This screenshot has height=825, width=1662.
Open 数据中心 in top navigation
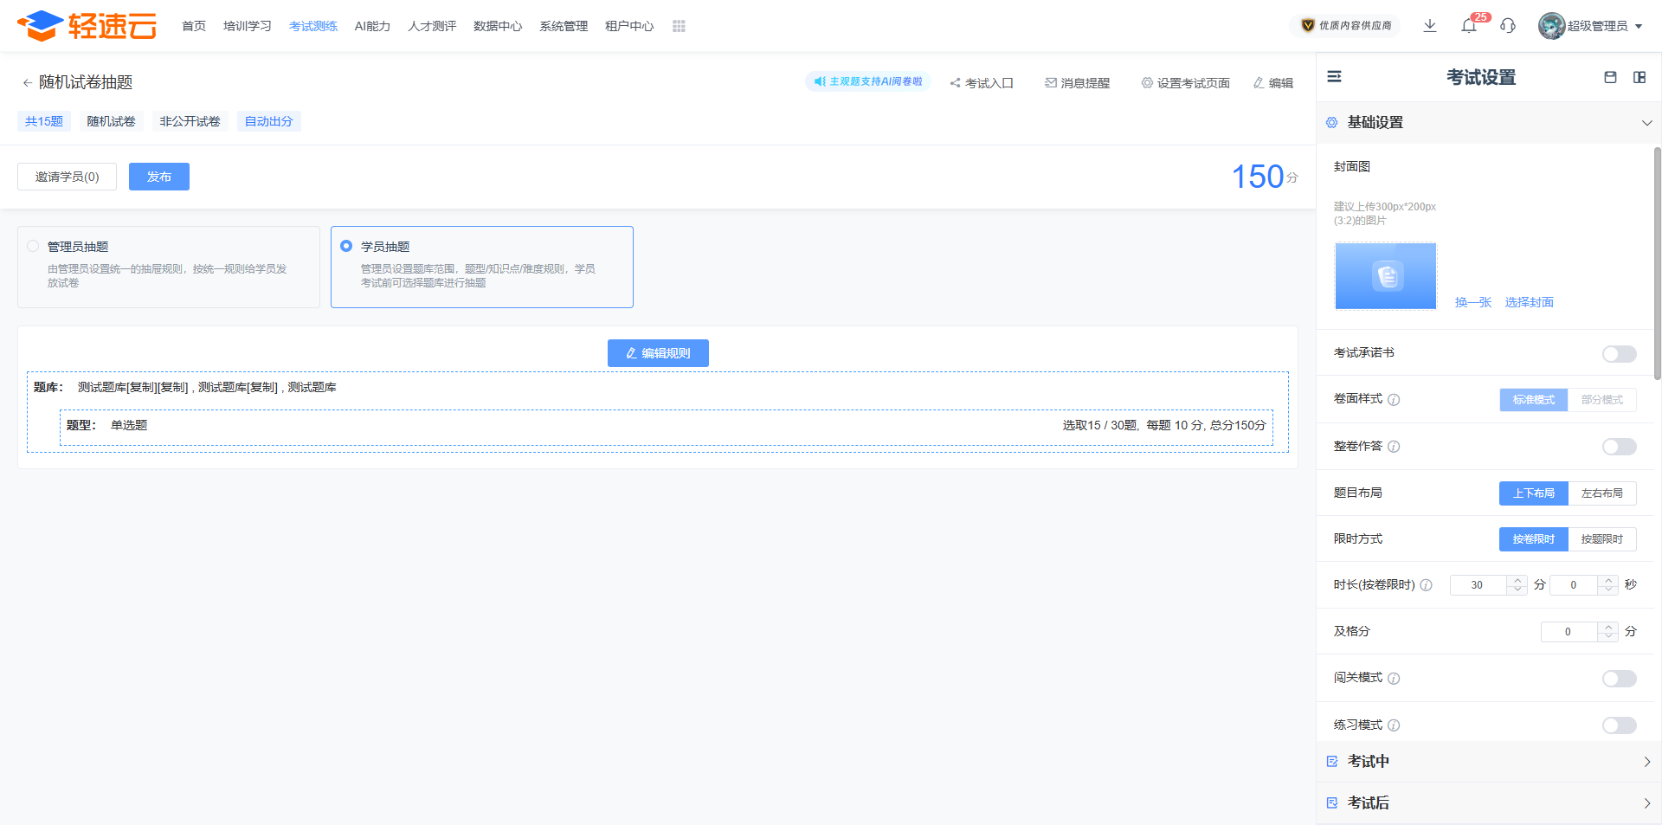[x=498, y=26]
